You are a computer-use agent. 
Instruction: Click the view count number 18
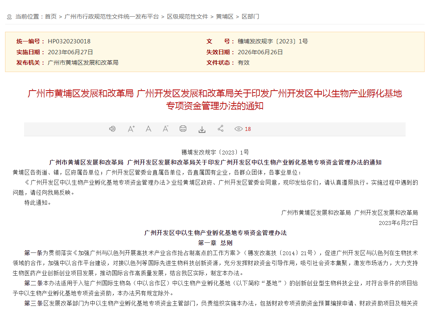click(248, 129)
